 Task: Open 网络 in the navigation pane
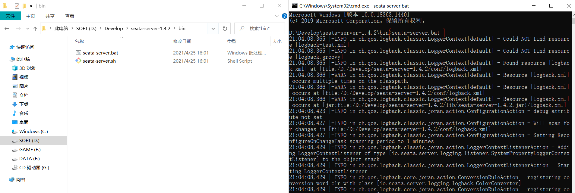(x=21, y=179)
